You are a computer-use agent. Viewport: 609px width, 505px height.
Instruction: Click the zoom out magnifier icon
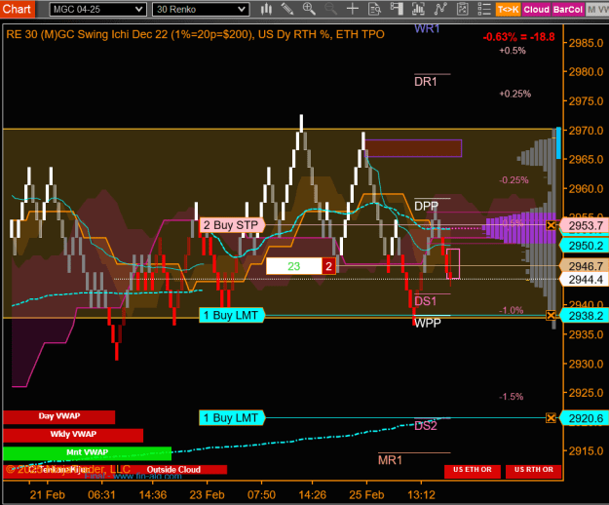point(331,9)
